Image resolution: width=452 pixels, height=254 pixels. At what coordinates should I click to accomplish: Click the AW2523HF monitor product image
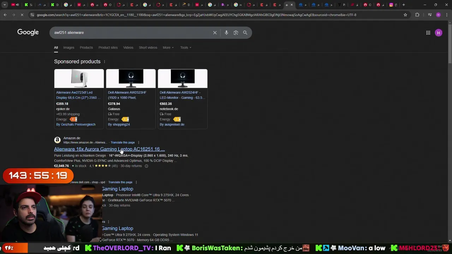point(131,78)
